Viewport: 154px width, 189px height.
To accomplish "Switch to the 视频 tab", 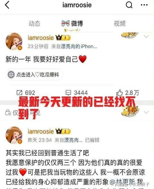I will tap(120, 23).
